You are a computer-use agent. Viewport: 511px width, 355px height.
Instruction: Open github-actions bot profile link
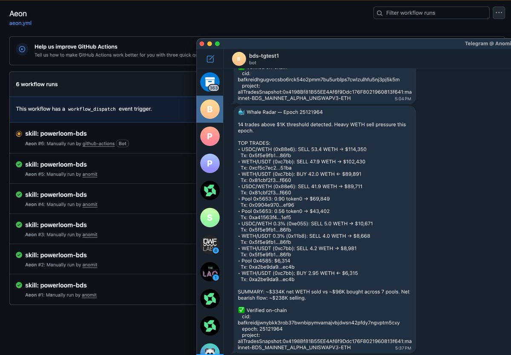click(x=98, y=144)
